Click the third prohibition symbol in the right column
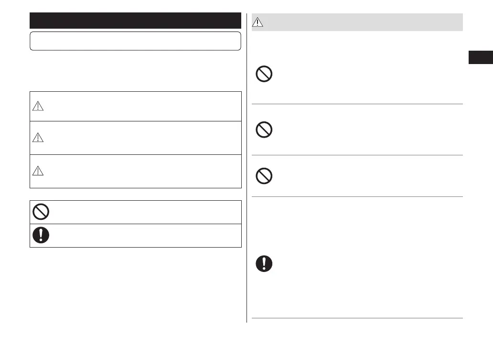Screen dimensions: 493x347 tap(264, 176)
